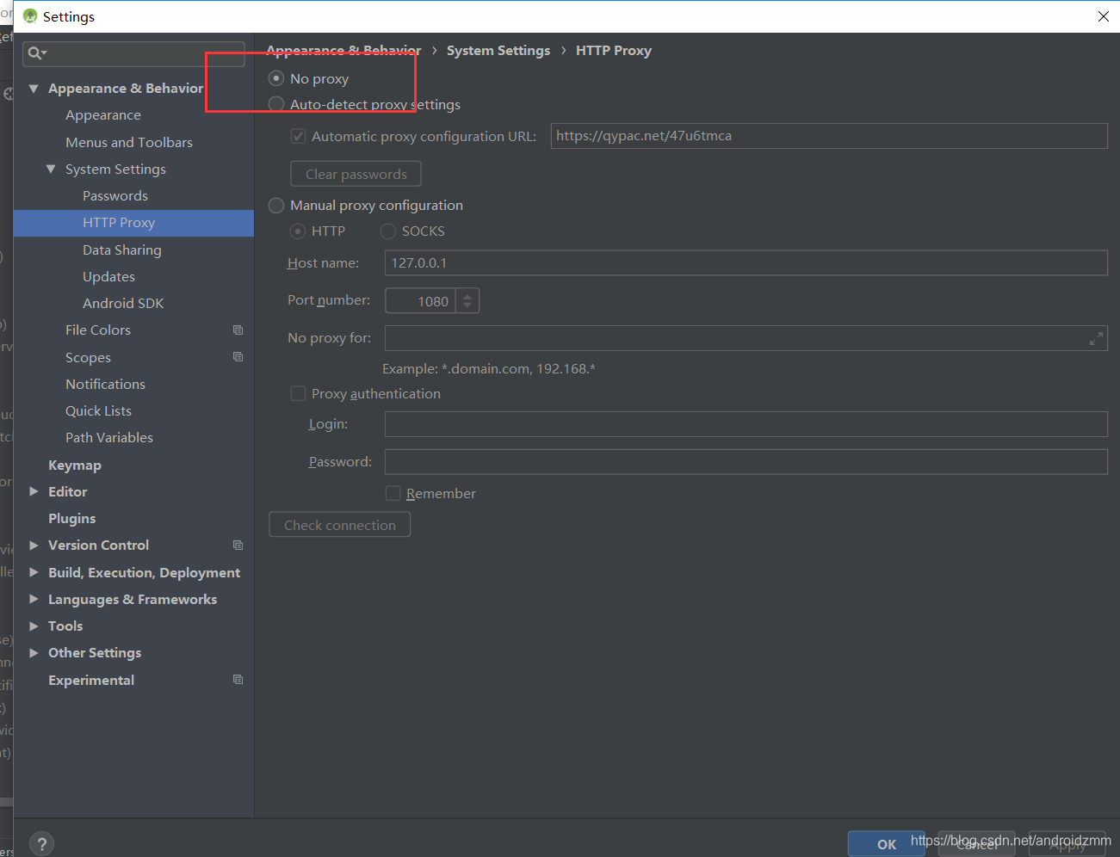Screen dimensions: 1120x857
Task: Open Android SDK settings
Action: tap(123, 304)
